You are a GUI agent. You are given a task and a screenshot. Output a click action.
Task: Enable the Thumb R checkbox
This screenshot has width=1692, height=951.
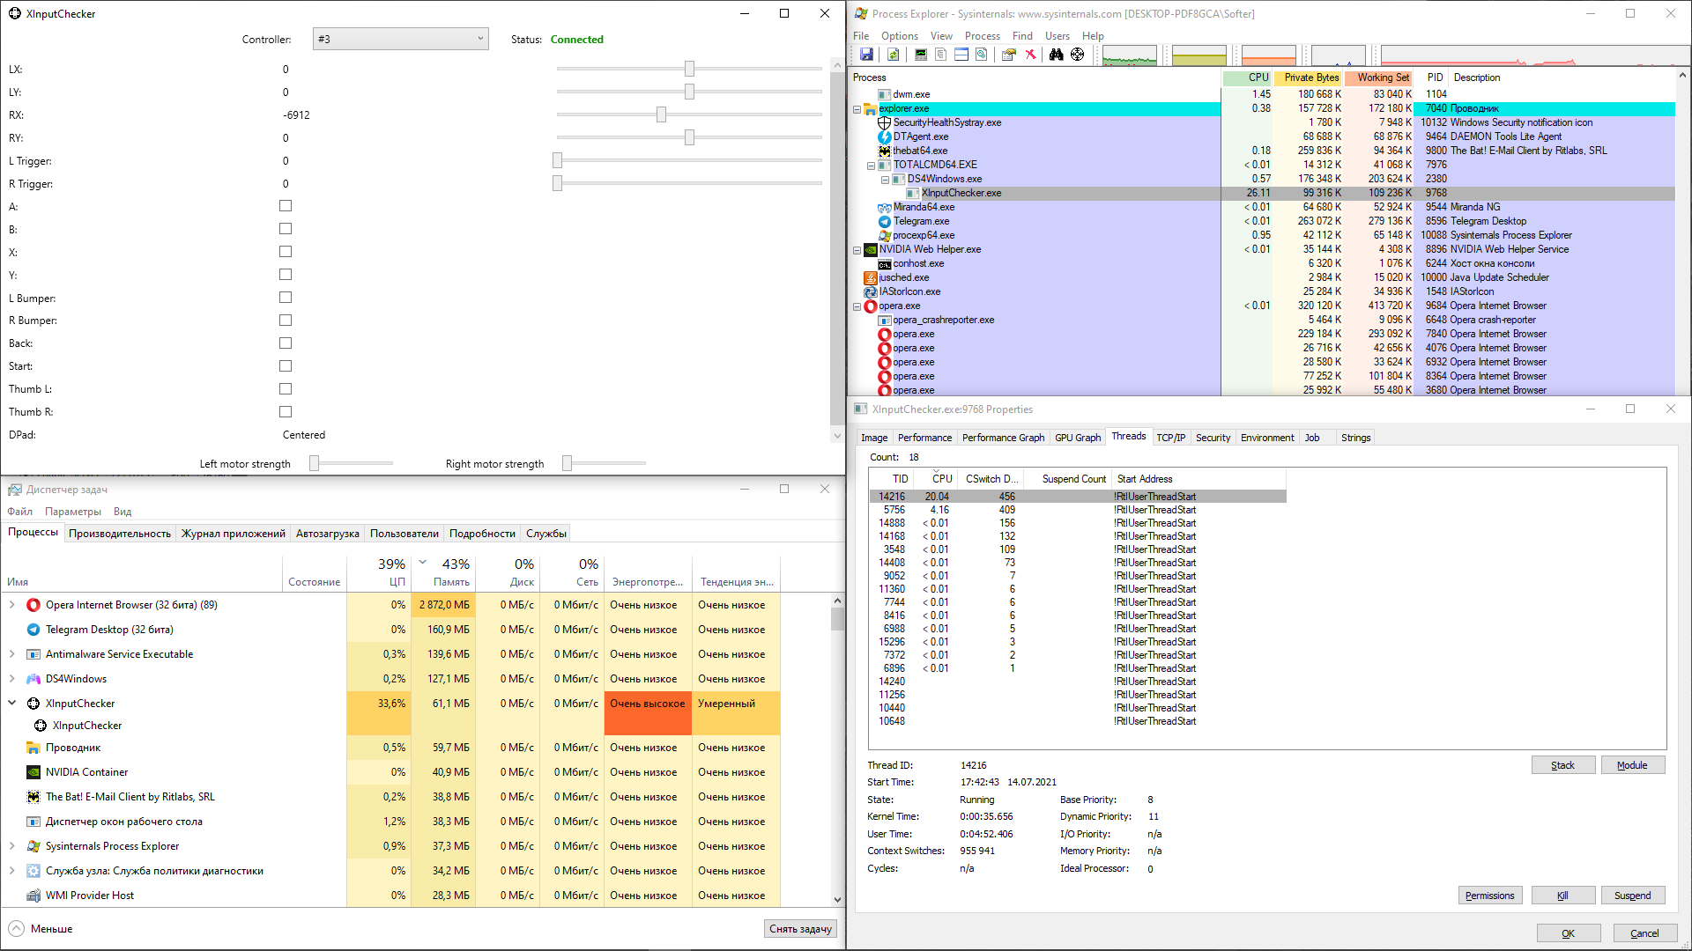tap(286, 411)
